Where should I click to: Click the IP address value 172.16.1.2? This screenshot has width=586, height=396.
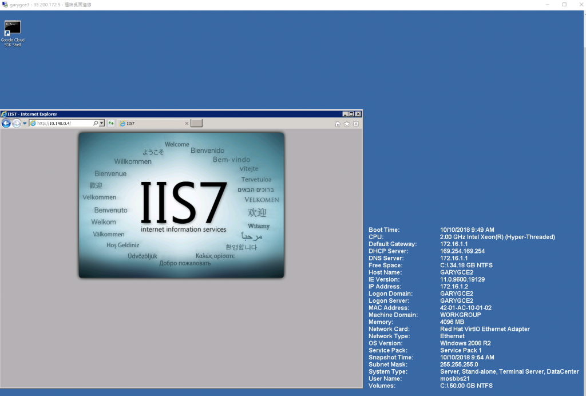point(454,287)
